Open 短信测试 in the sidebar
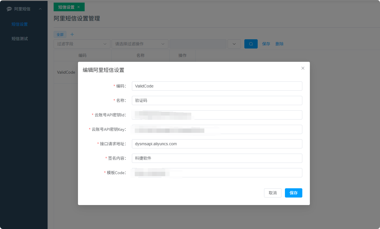 (x=20, y=39)
